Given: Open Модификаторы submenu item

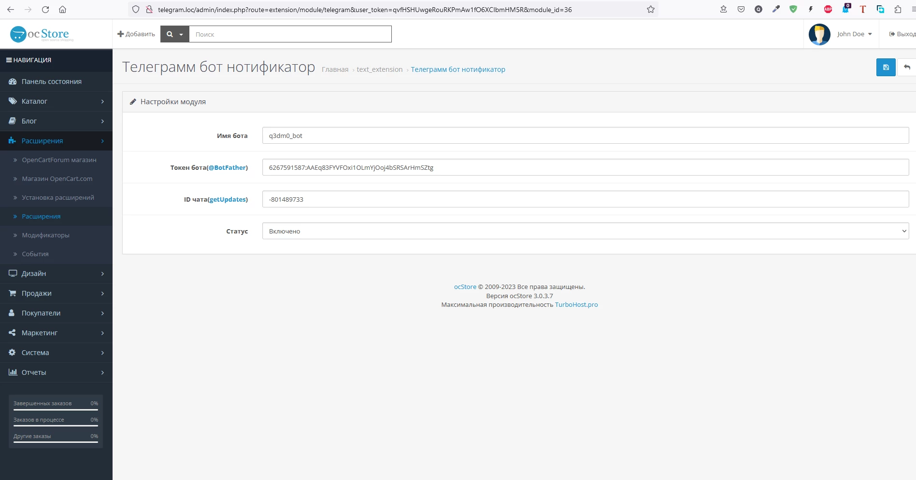Looking at the screenshot, I should 56,235.
